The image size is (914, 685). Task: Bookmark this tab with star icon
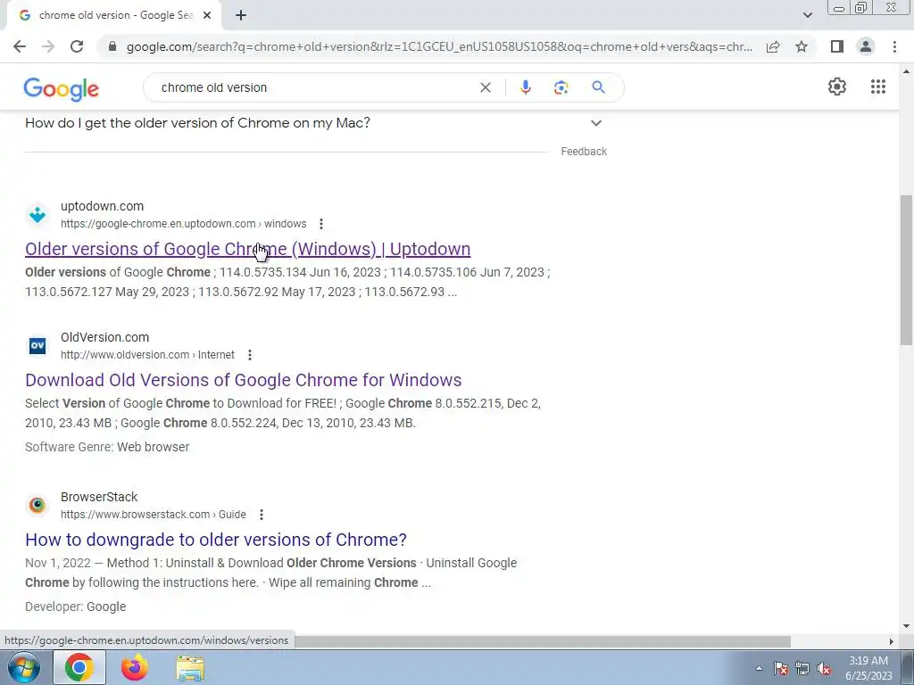(x=802, y=46)
